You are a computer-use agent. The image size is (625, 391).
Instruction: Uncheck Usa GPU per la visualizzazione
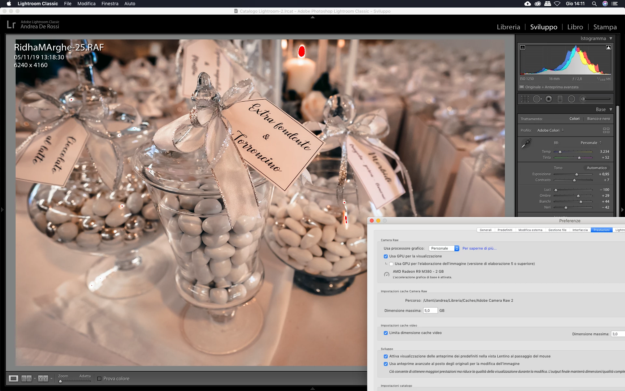coord(386,256)
